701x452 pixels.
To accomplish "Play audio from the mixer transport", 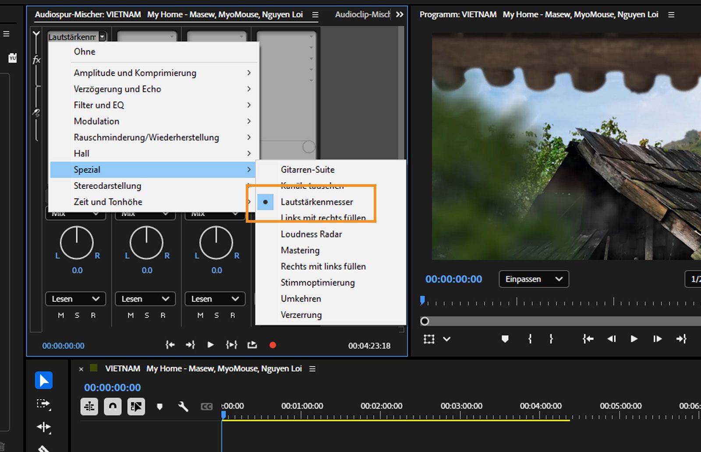I will (x=211, y=345).
